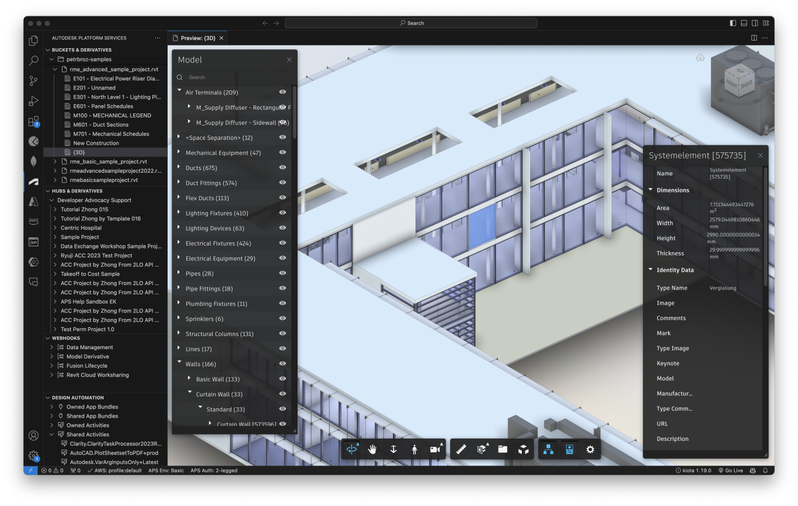798x506 pixels.
Task: Open Autodesk Platform Services more actions menu
Action: (158, 38)
